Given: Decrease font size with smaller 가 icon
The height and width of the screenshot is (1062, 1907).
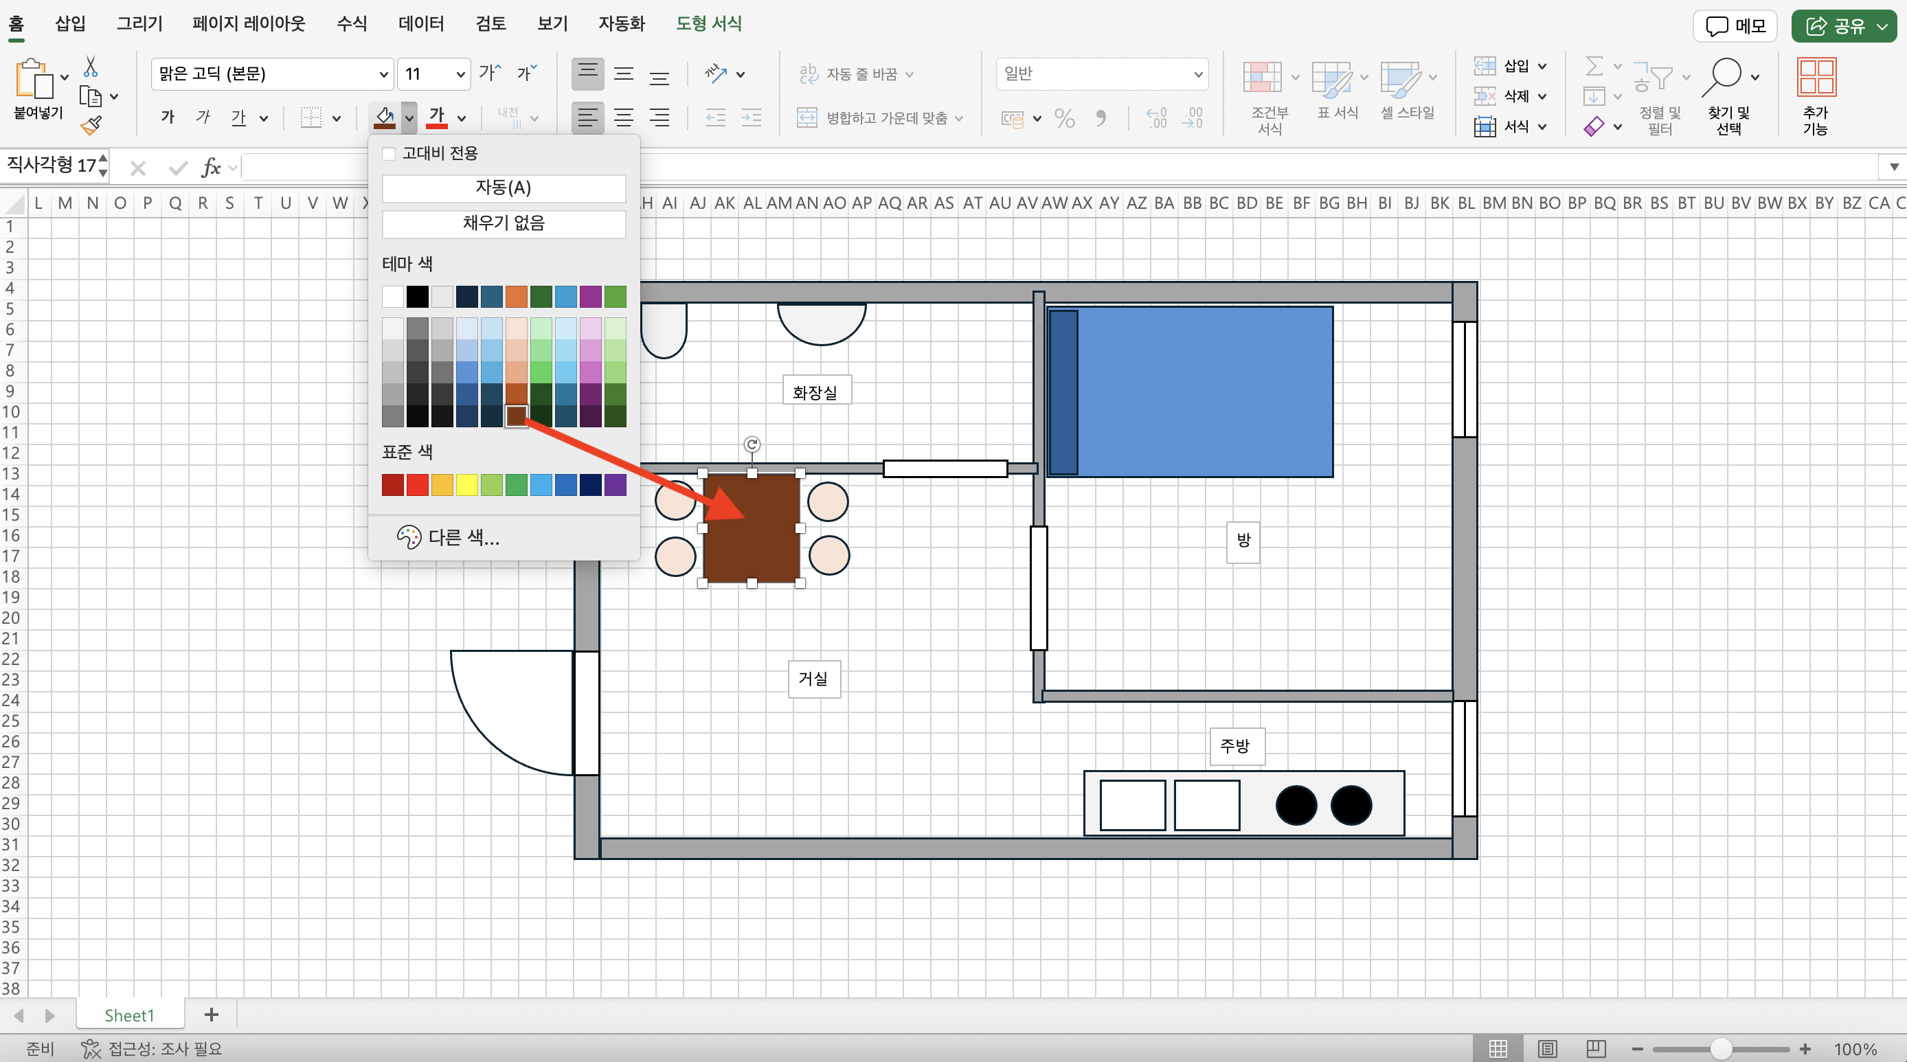Looking at the screenshot, I should (526, 73).
